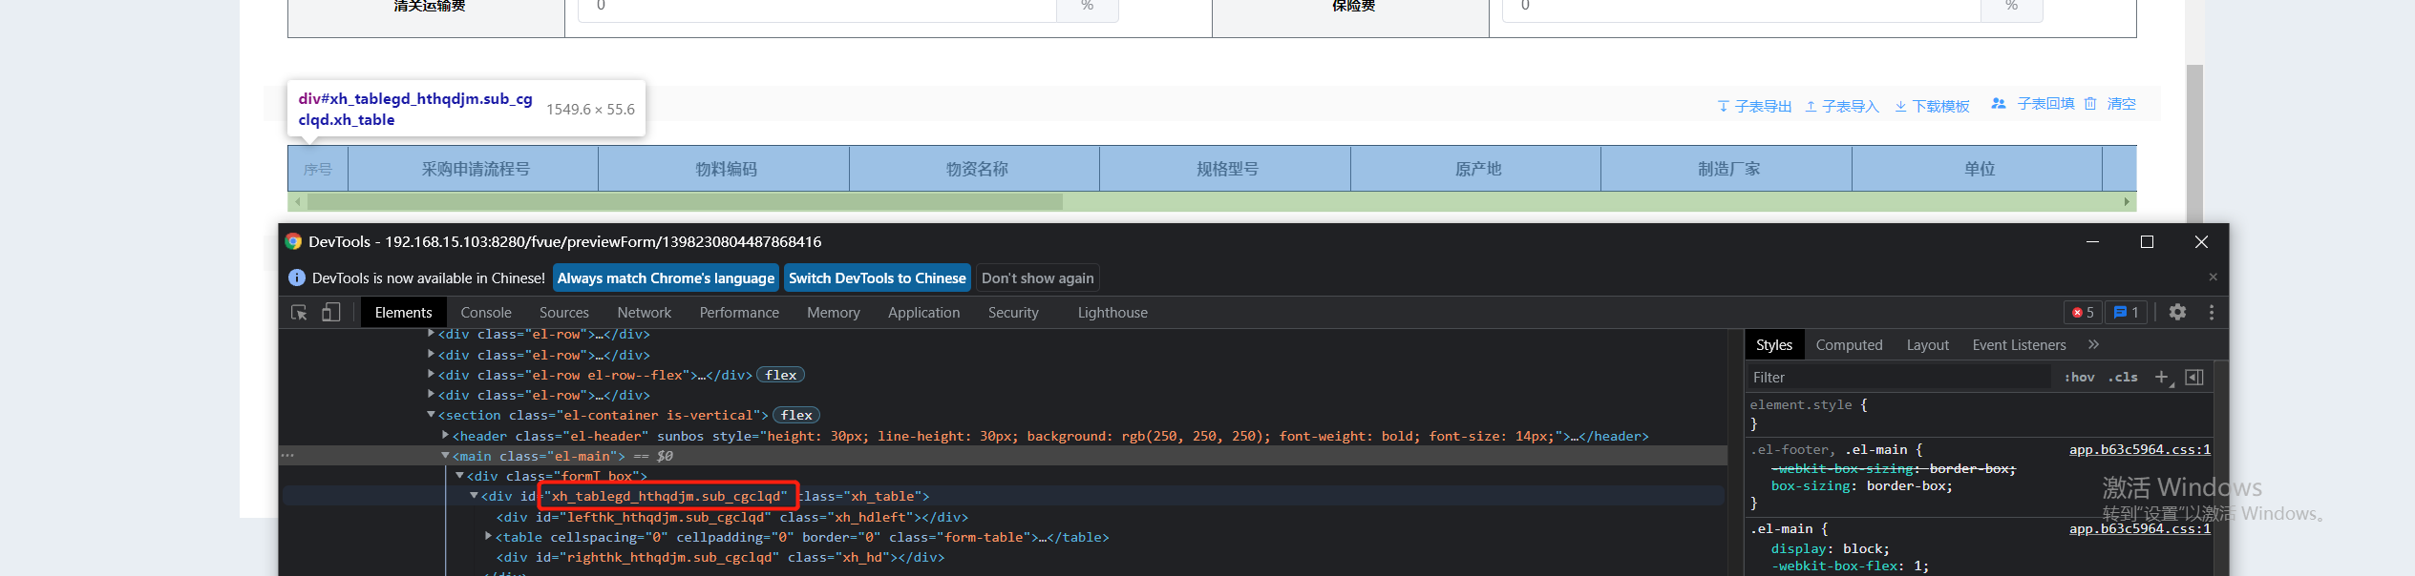Image resolution: width=2415 pixels, height=576 pixels.
Task: Click the horizontal table scrollbar thumb
Action: point(684,202)
